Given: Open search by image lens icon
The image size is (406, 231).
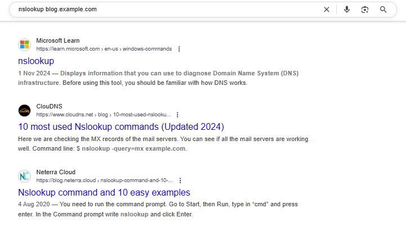Looking at the screenshot, I should point(365,10).
